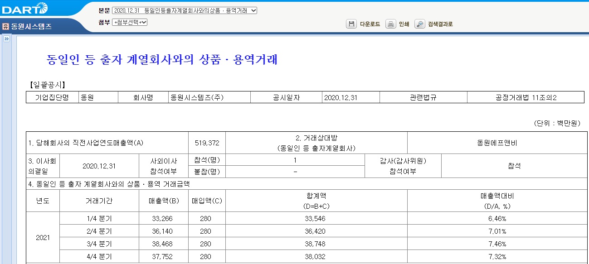Select the 불참(명) label cell

(x=207, y=172)
